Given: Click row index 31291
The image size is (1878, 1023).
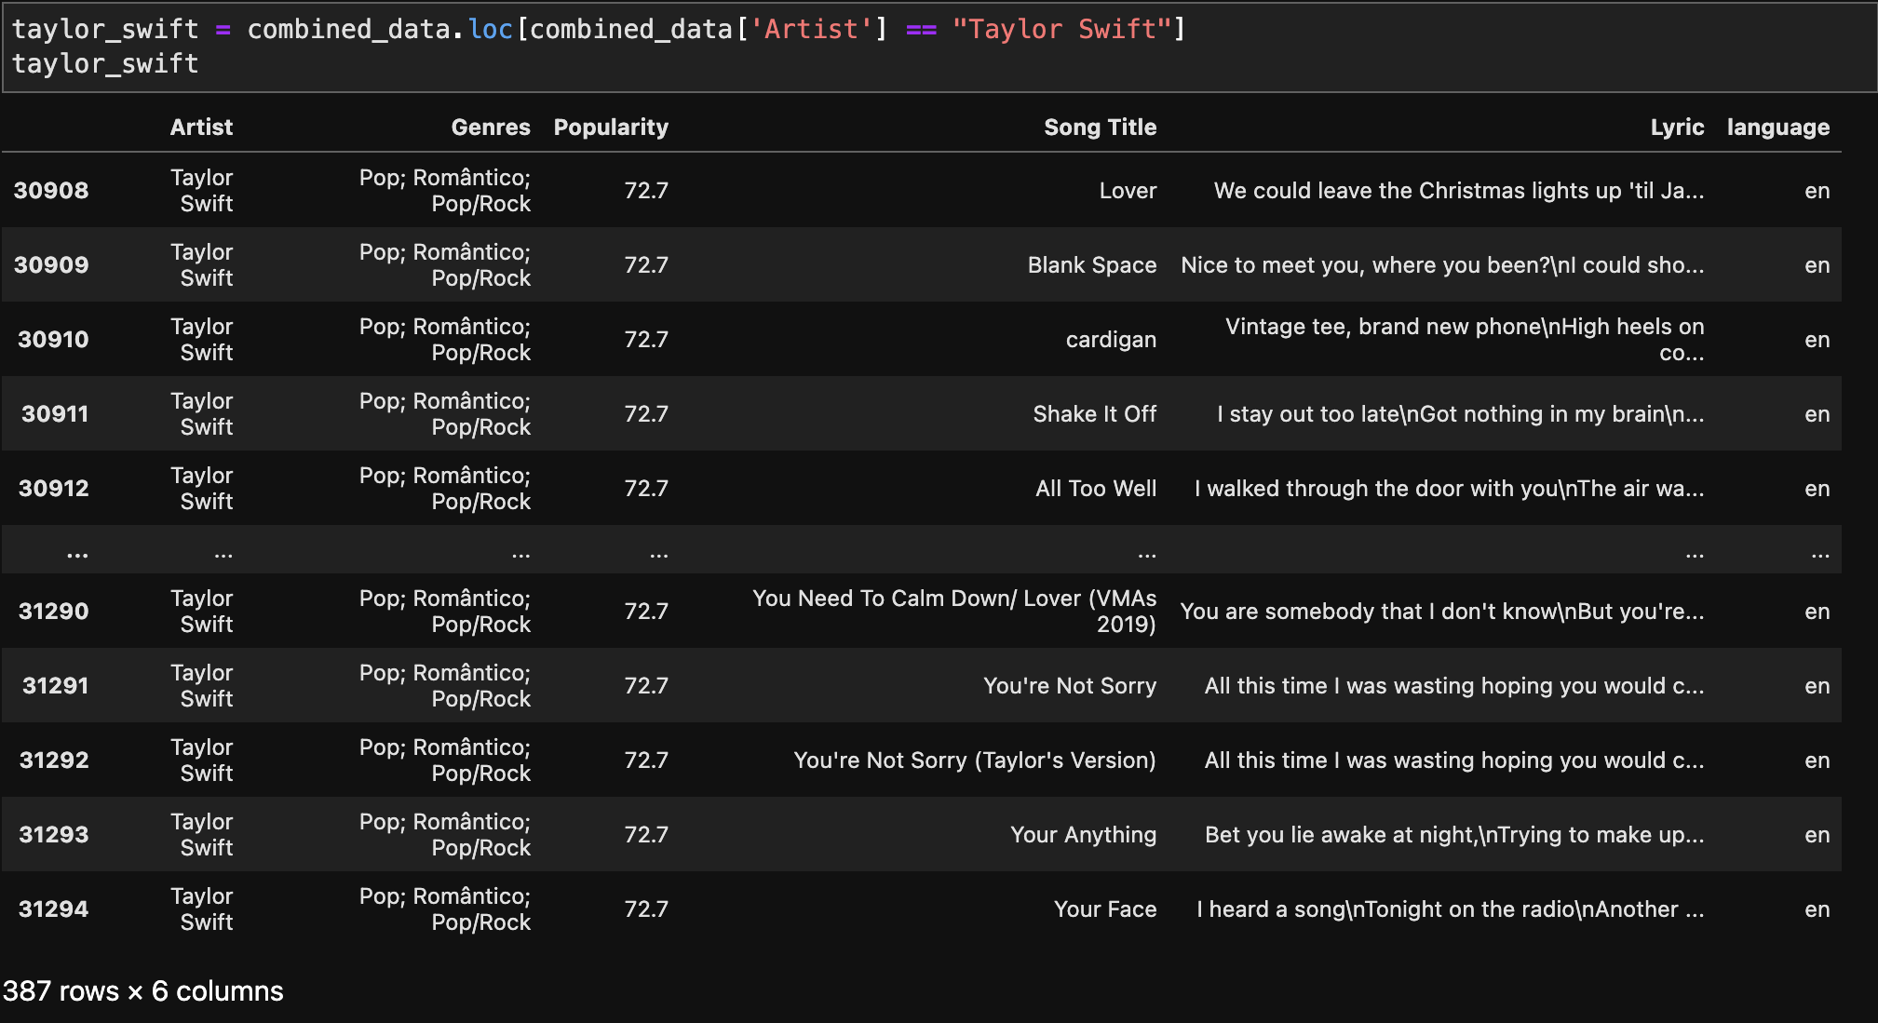Looking at the screenshot, I should click(55, 686).
